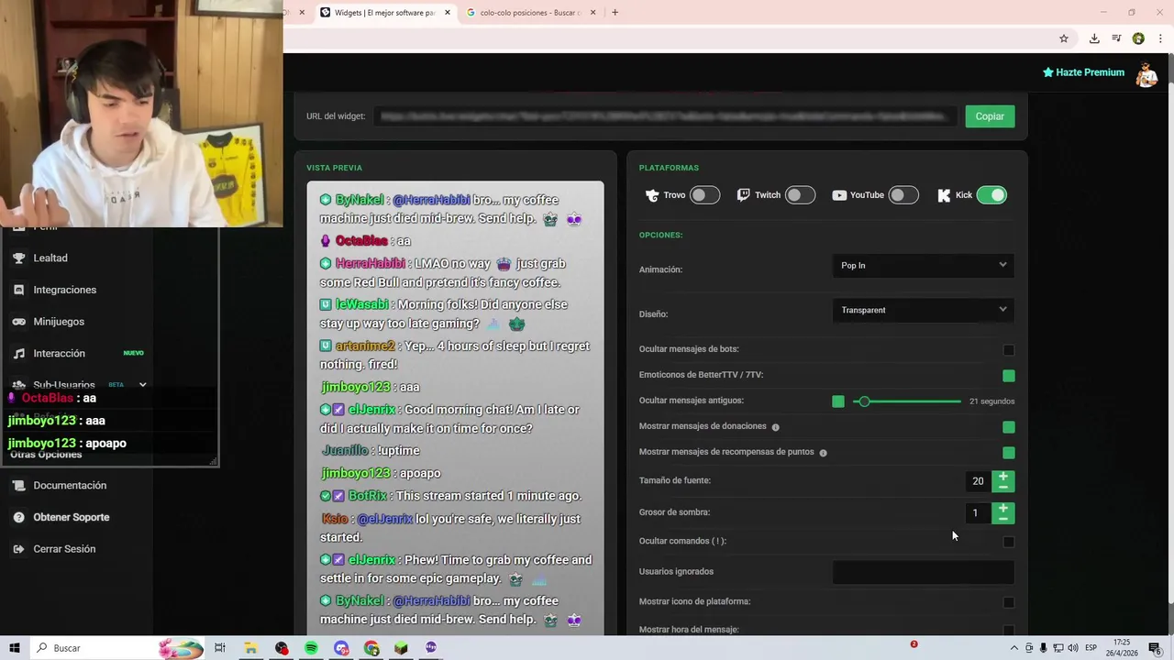Enable the YouTube platform switch
The height and width of the screenshot is (660, 1174).
[x=903, y=195]
